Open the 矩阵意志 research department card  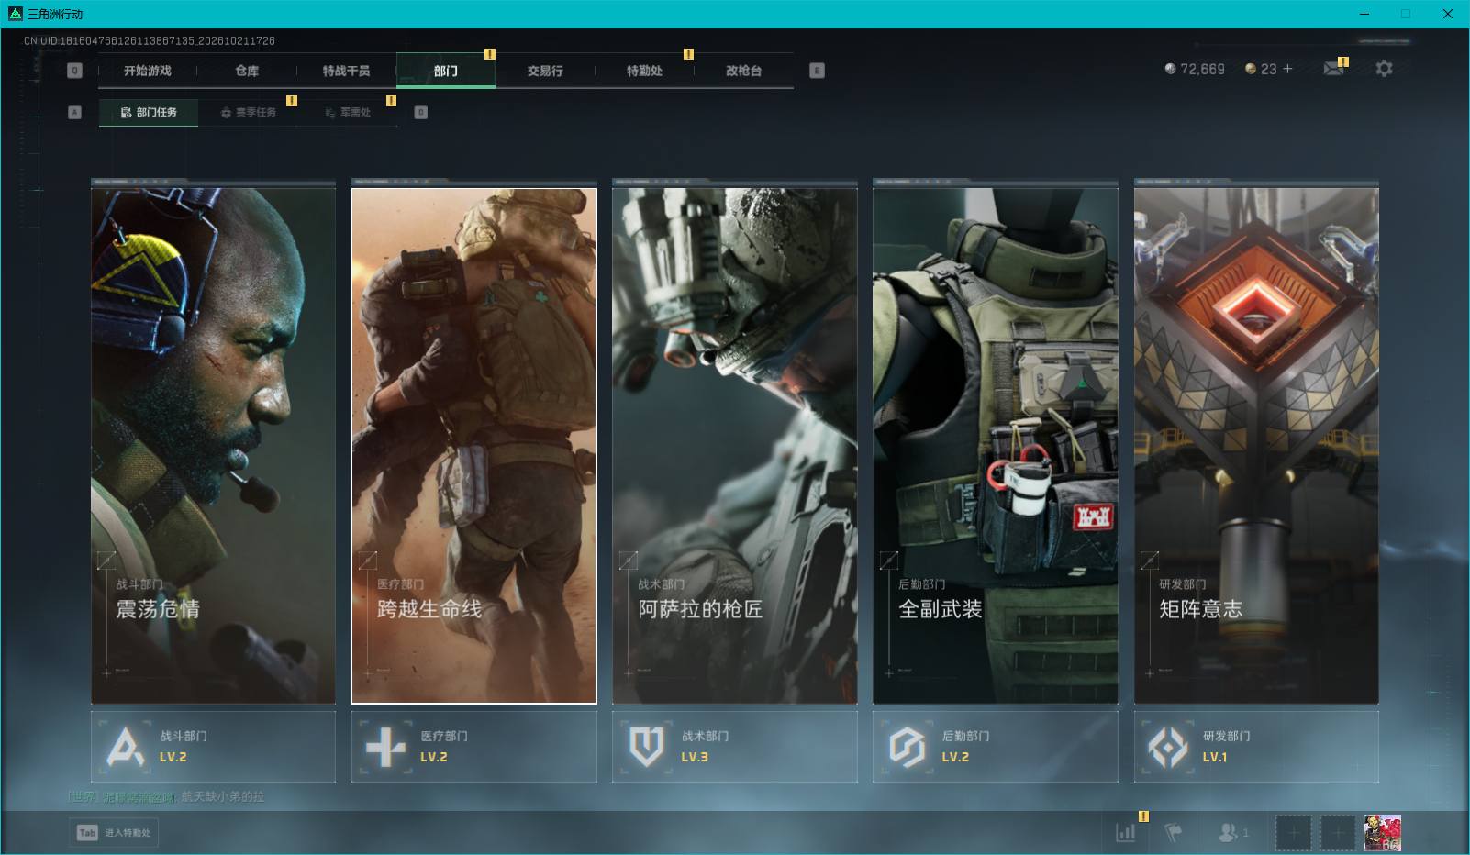tap(1256, 446)
